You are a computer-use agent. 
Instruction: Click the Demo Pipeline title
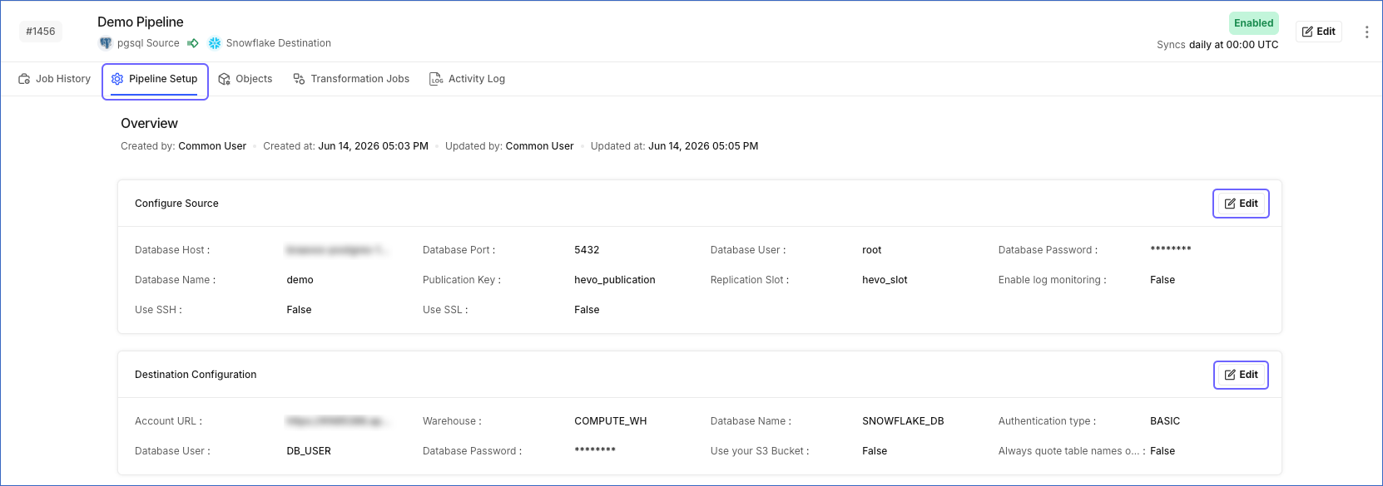(x=141, y=22)
